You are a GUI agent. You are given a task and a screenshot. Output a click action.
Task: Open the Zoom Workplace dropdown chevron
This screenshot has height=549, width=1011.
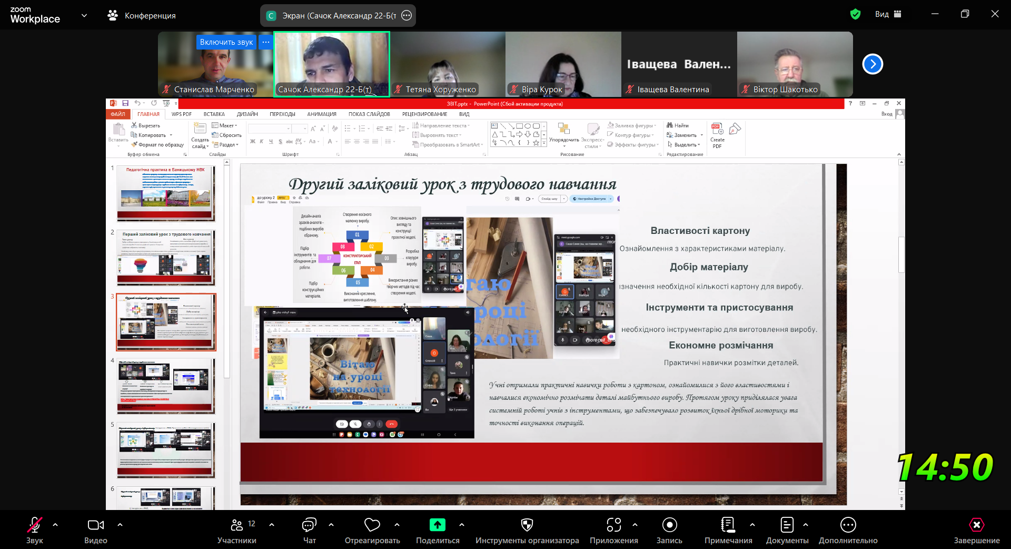(x=84, y=16)
